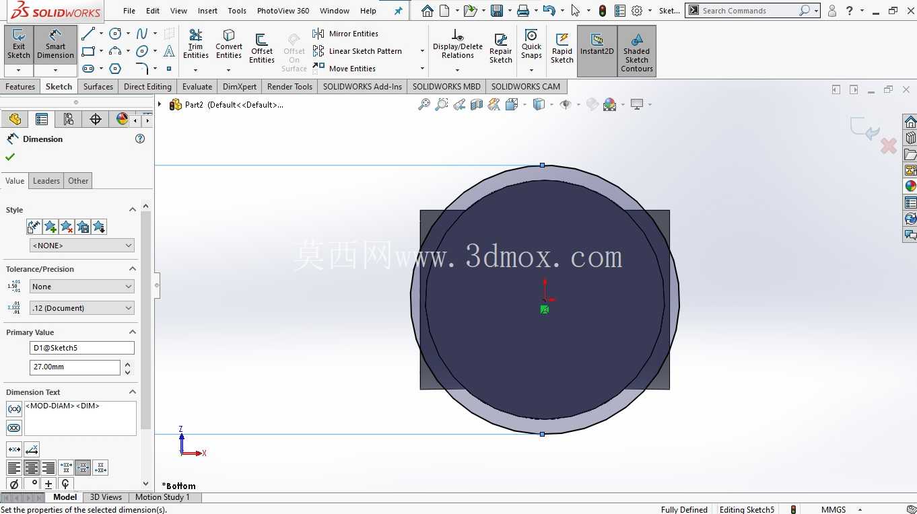This screenshot has height=514, width=917.
Task: Collapse the Dimension Text section
Action: (132, 392)
